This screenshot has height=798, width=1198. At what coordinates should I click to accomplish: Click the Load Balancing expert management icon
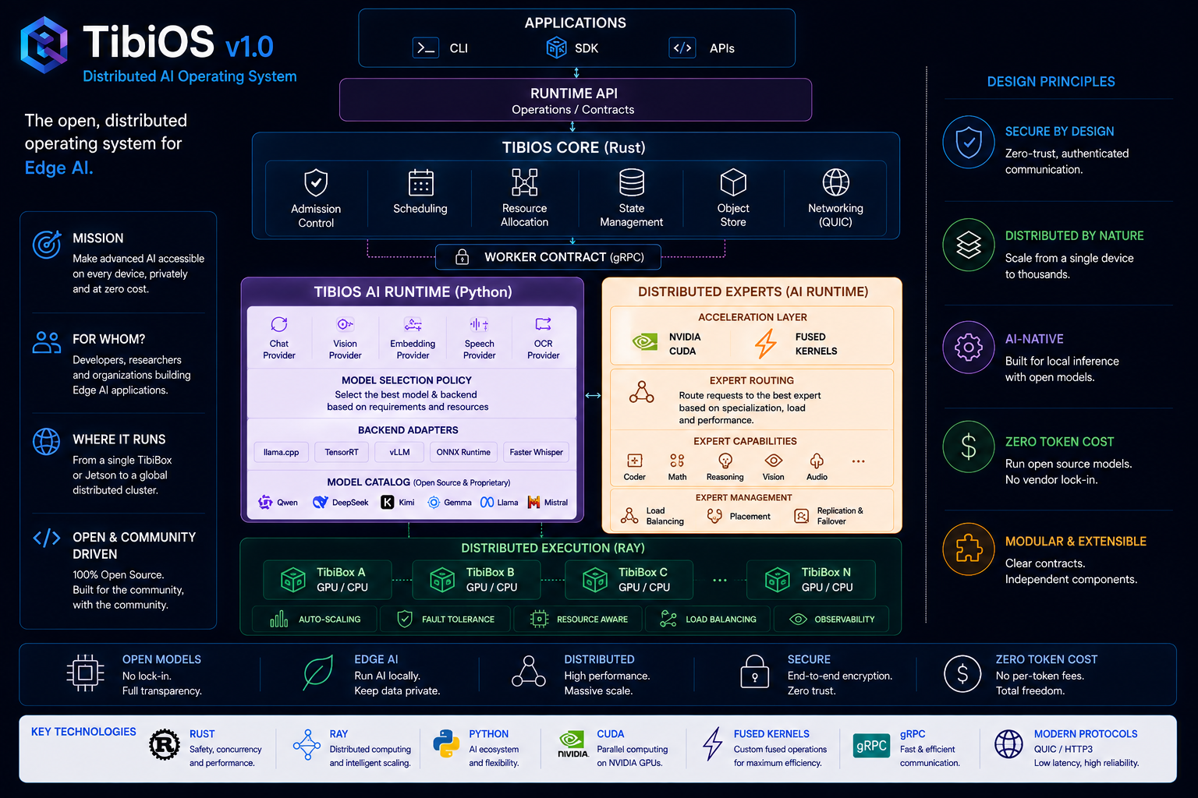click(629, 516)
